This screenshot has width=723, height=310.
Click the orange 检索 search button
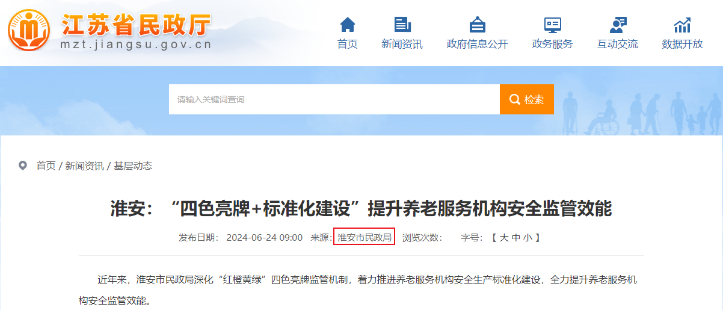527,99
